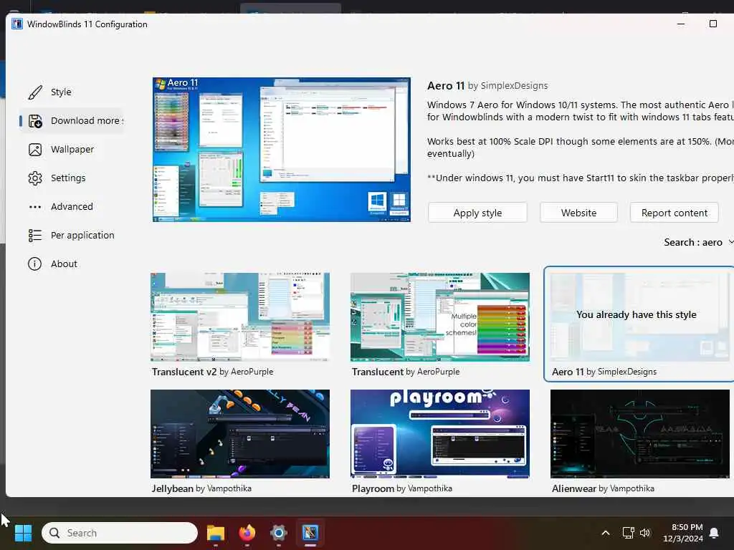Click the 'Translucent v2 by AeroPurple' caption
The height and width of the screenshot is (550, 734).
tap(212, 372)
